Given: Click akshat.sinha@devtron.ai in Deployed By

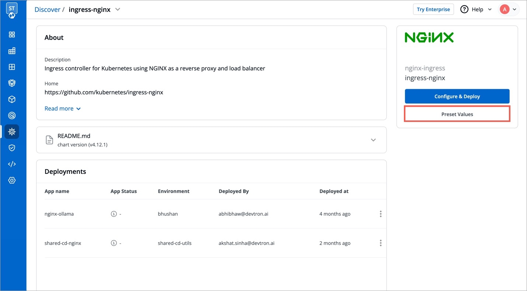Looking at the screenshot, I should coord(247,243).
